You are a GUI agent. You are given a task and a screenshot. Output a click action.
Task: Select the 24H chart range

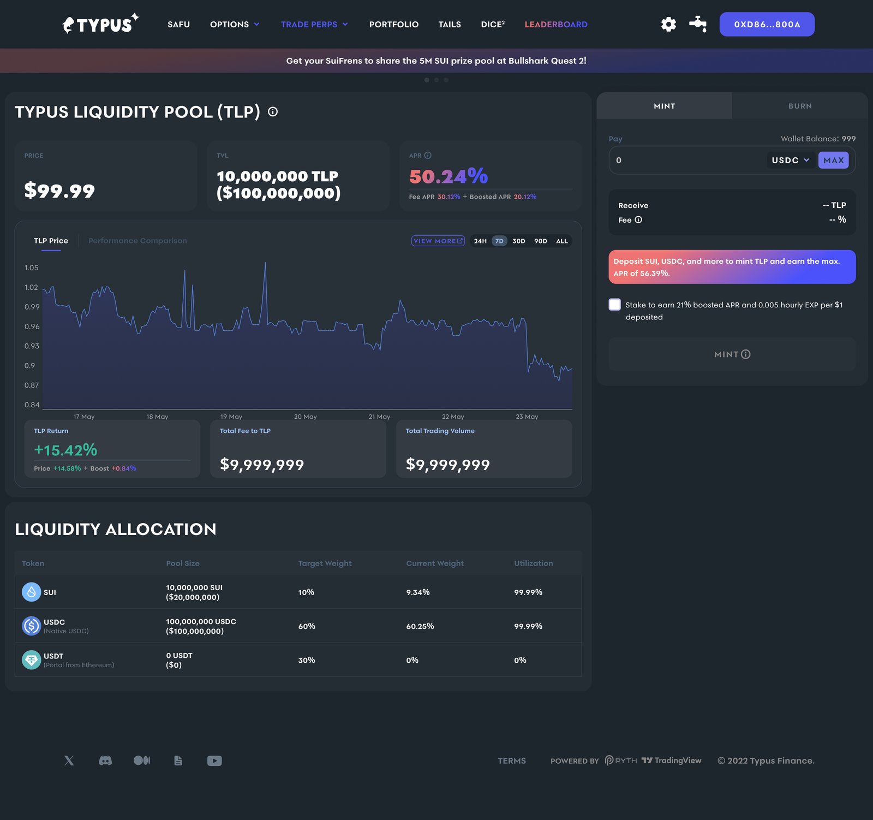pyautogui.click(x=480, y=241)
